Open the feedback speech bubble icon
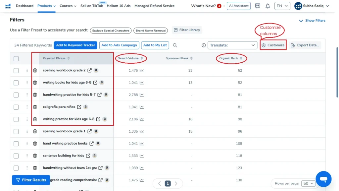 point(258,6)
